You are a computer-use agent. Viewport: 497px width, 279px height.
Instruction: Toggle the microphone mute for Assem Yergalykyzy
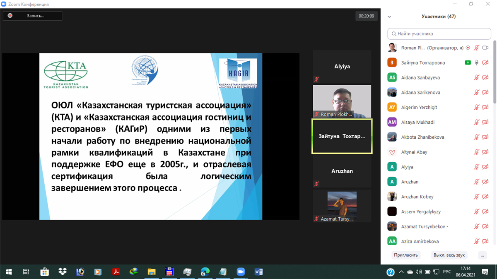tap(477, 212)
